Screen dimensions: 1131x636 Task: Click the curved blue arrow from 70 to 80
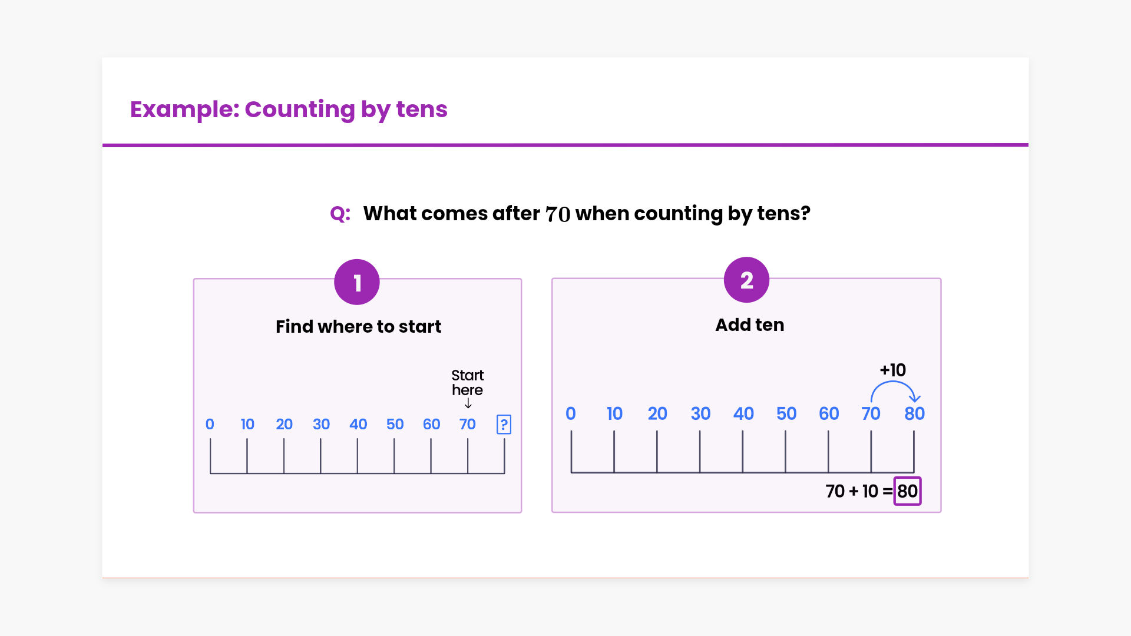pos(894,389)
